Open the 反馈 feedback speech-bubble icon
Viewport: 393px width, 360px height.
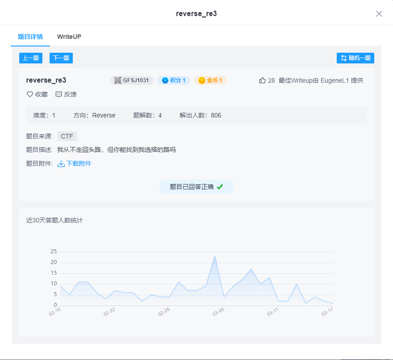click(59, 94)
